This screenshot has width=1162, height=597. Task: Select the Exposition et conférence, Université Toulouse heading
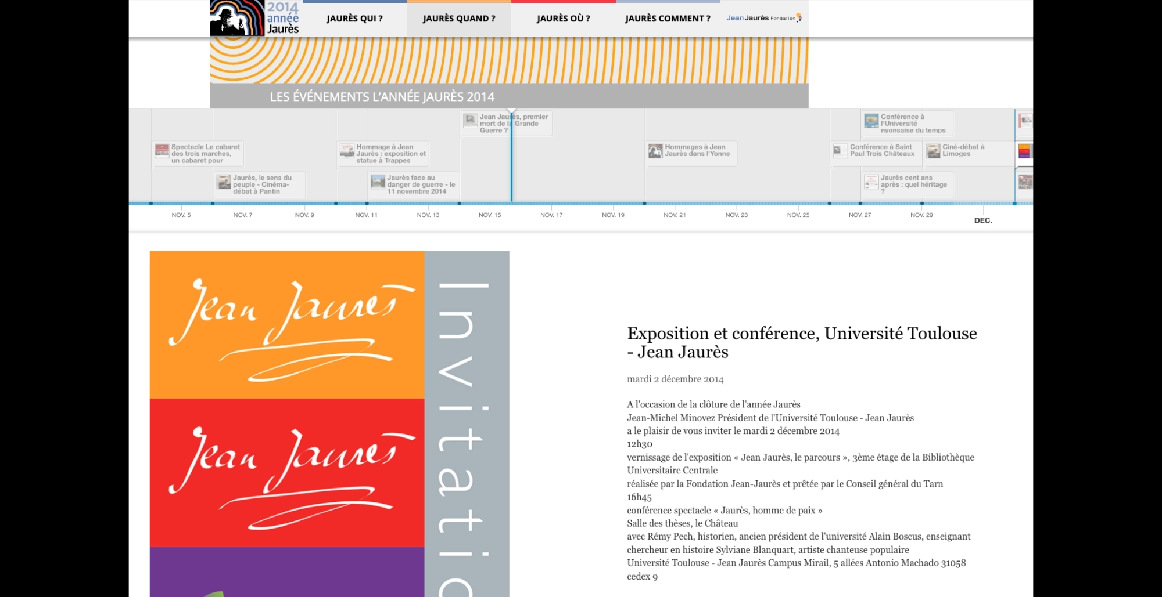click(x=802, y=342)
